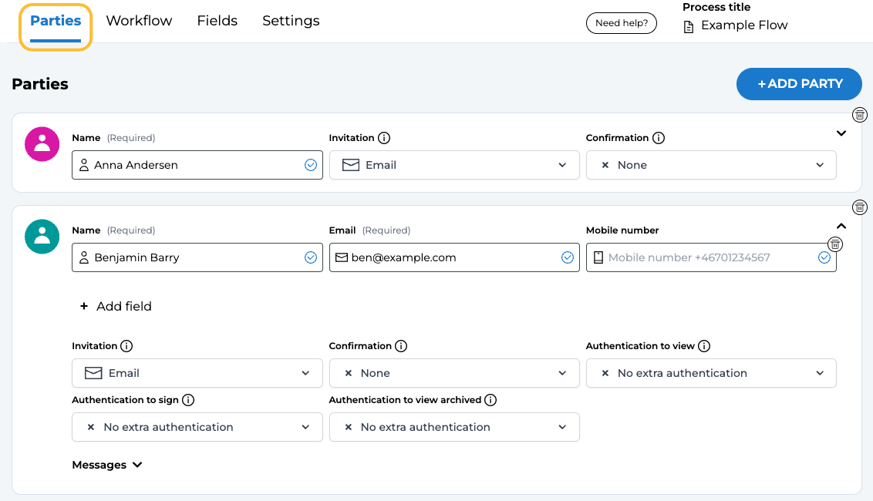Switch to the Workflow tab

click(x=139, y=21)
